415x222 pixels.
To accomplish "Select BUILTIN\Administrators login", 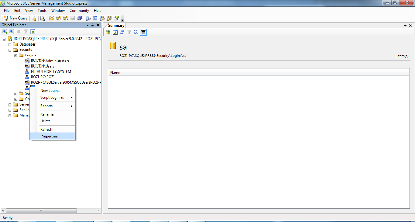I will tap(50, 61).
